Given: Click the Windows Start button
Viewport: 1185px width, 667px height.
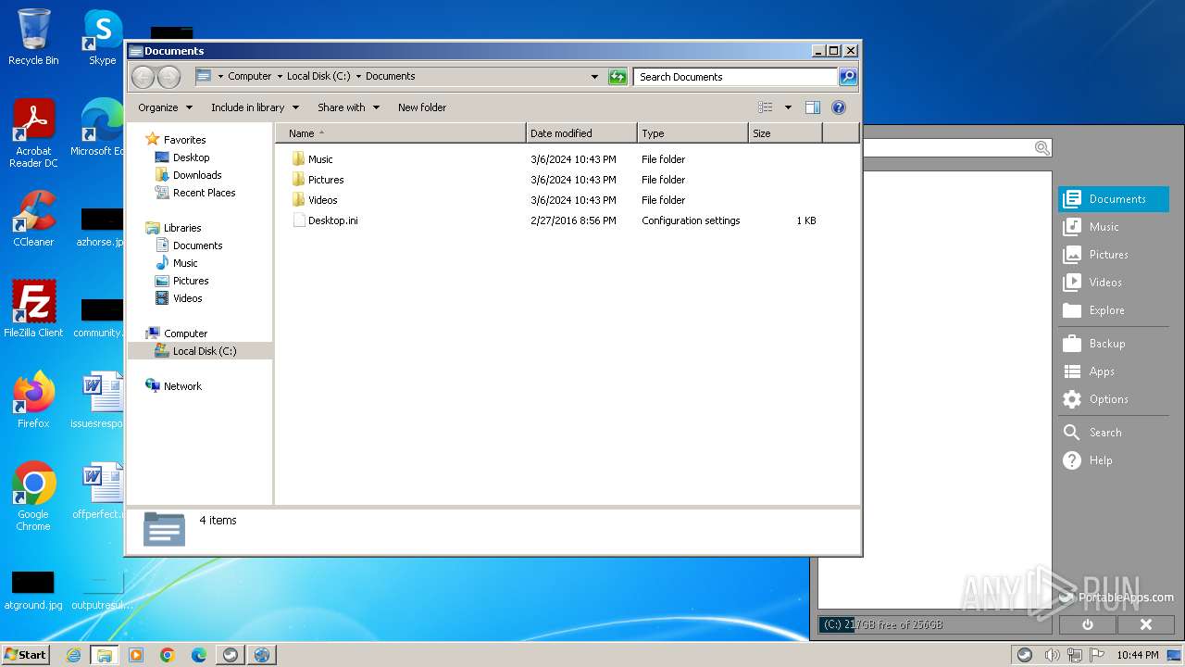Looking at the screenshot, I should tap(26, 655).
